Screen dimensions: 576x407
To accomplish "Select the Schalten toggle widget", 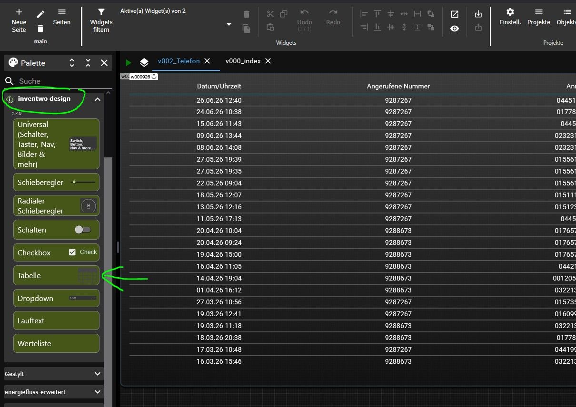I will click(56, 230).
